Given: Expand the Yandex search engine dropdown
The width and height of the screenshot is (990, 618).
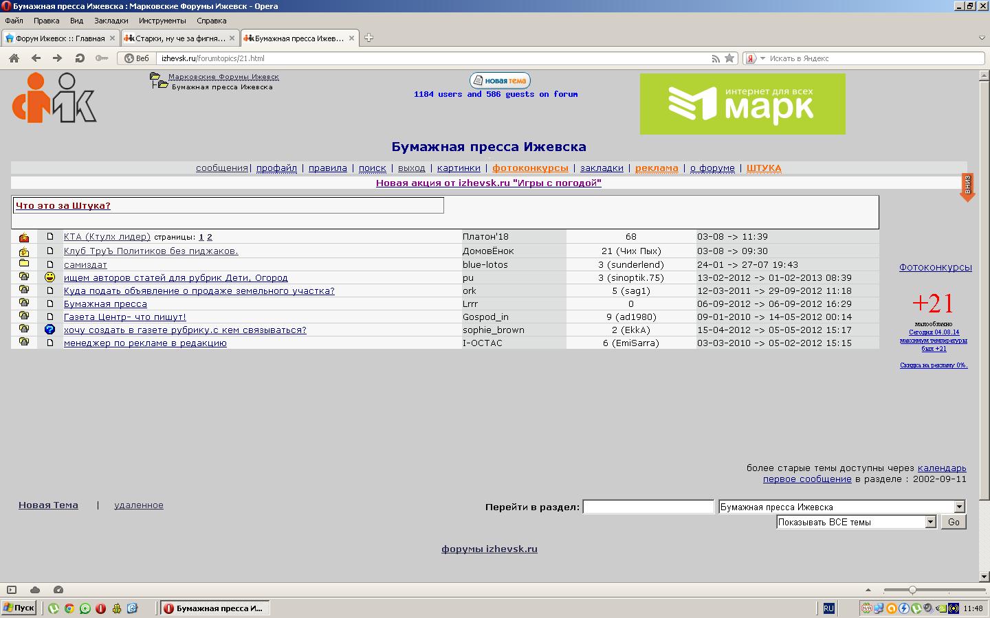Looking at the screenshot, I should coord(762,58).
